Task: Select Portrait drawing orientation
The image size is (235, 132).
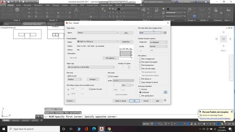Action: pyautogui.click(x=140, y=89)
